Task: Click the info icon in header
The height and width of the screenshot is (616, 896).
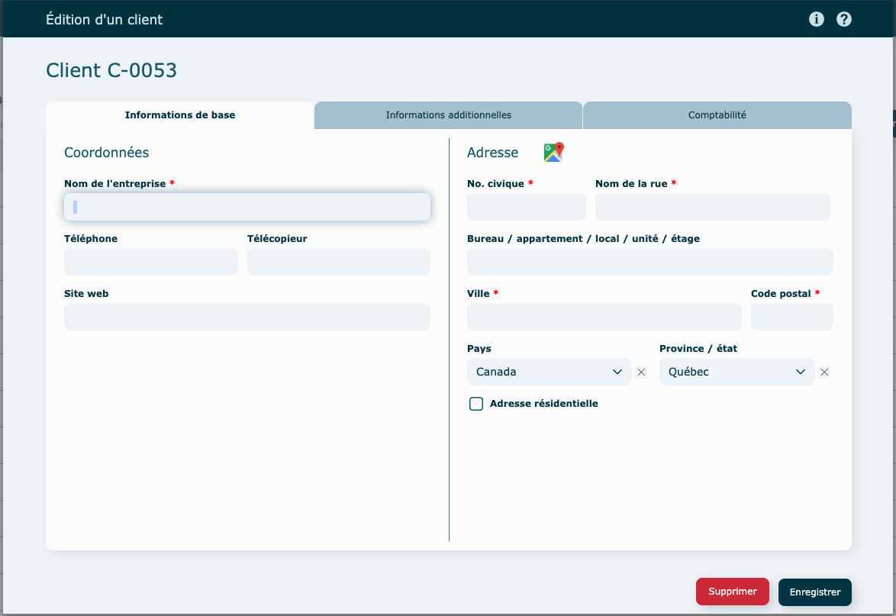Action: [x=817, y=19]
